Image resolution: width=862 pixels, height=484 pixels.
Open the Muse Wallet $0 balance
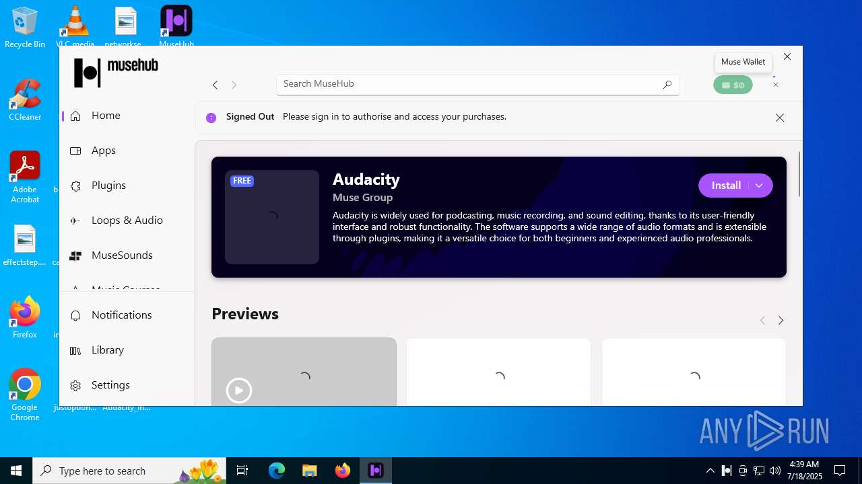pyautogui.click(x=733, y=85)
